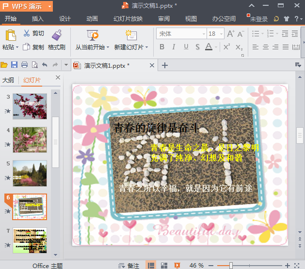
Task: Start slideshow from current slide (从当前开始)
Action: coord(92,35)
